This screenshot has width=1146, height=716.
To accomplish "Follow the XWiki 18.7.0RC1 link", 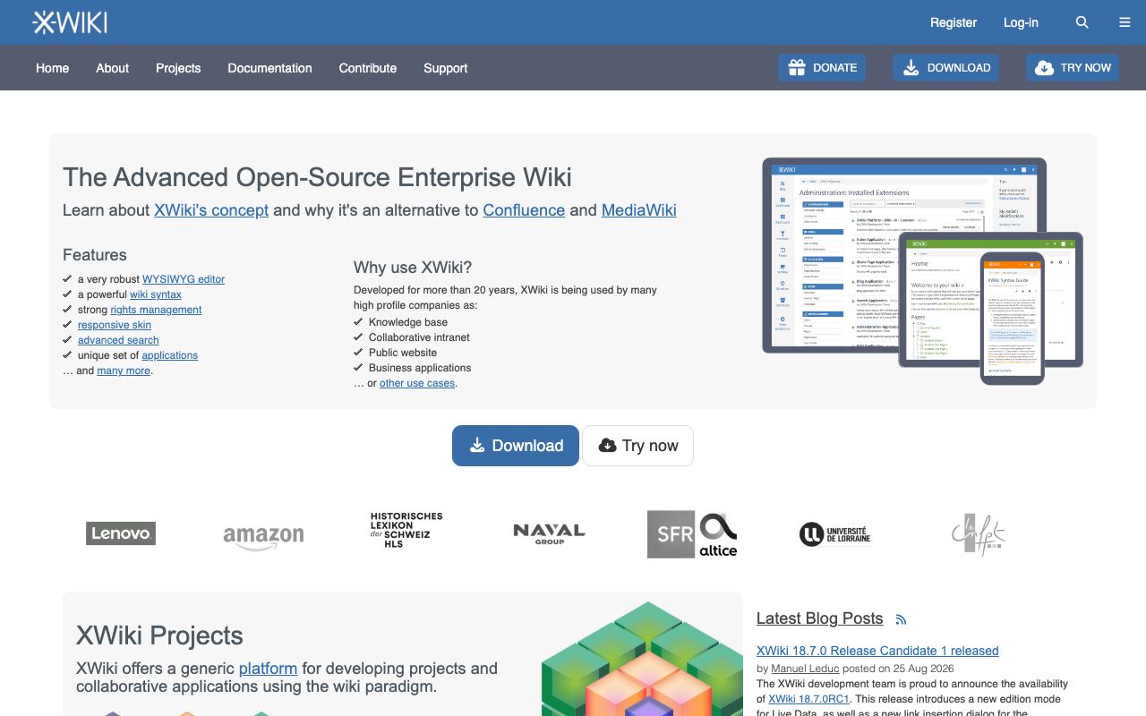I will tap(809, 699).
